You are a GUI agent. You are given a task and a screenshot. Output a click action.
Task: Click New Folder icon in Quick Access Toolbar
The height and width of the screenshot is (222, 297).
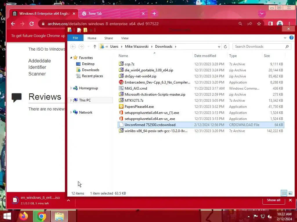coord(86,30)
